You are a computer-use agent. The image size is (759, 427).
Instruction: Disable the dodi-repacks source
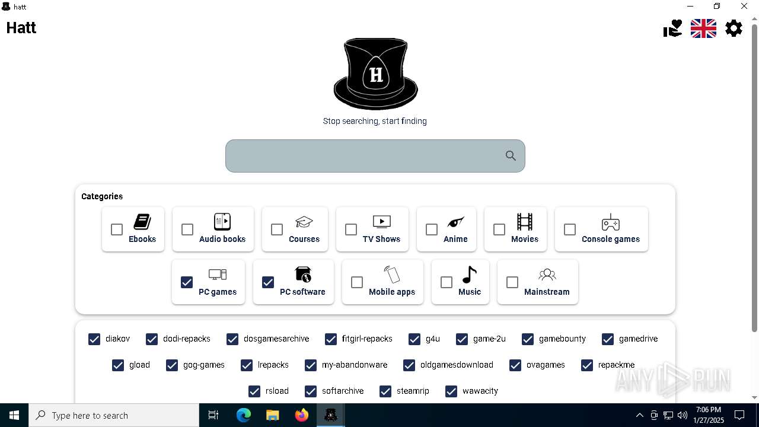152,339
